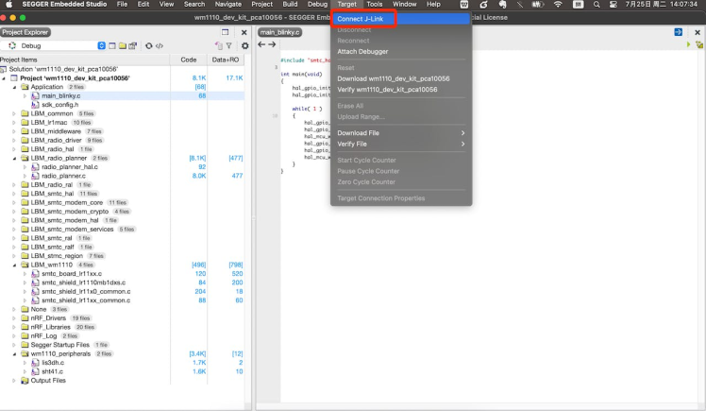Screen dimensions: 706x411
Task: Open the Build menu in menu bar
Action: click(x=290, y=5)
